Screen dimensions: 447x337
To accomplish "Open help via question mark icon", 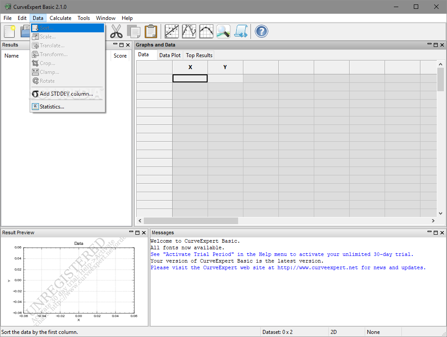I will tap(262, 31).
